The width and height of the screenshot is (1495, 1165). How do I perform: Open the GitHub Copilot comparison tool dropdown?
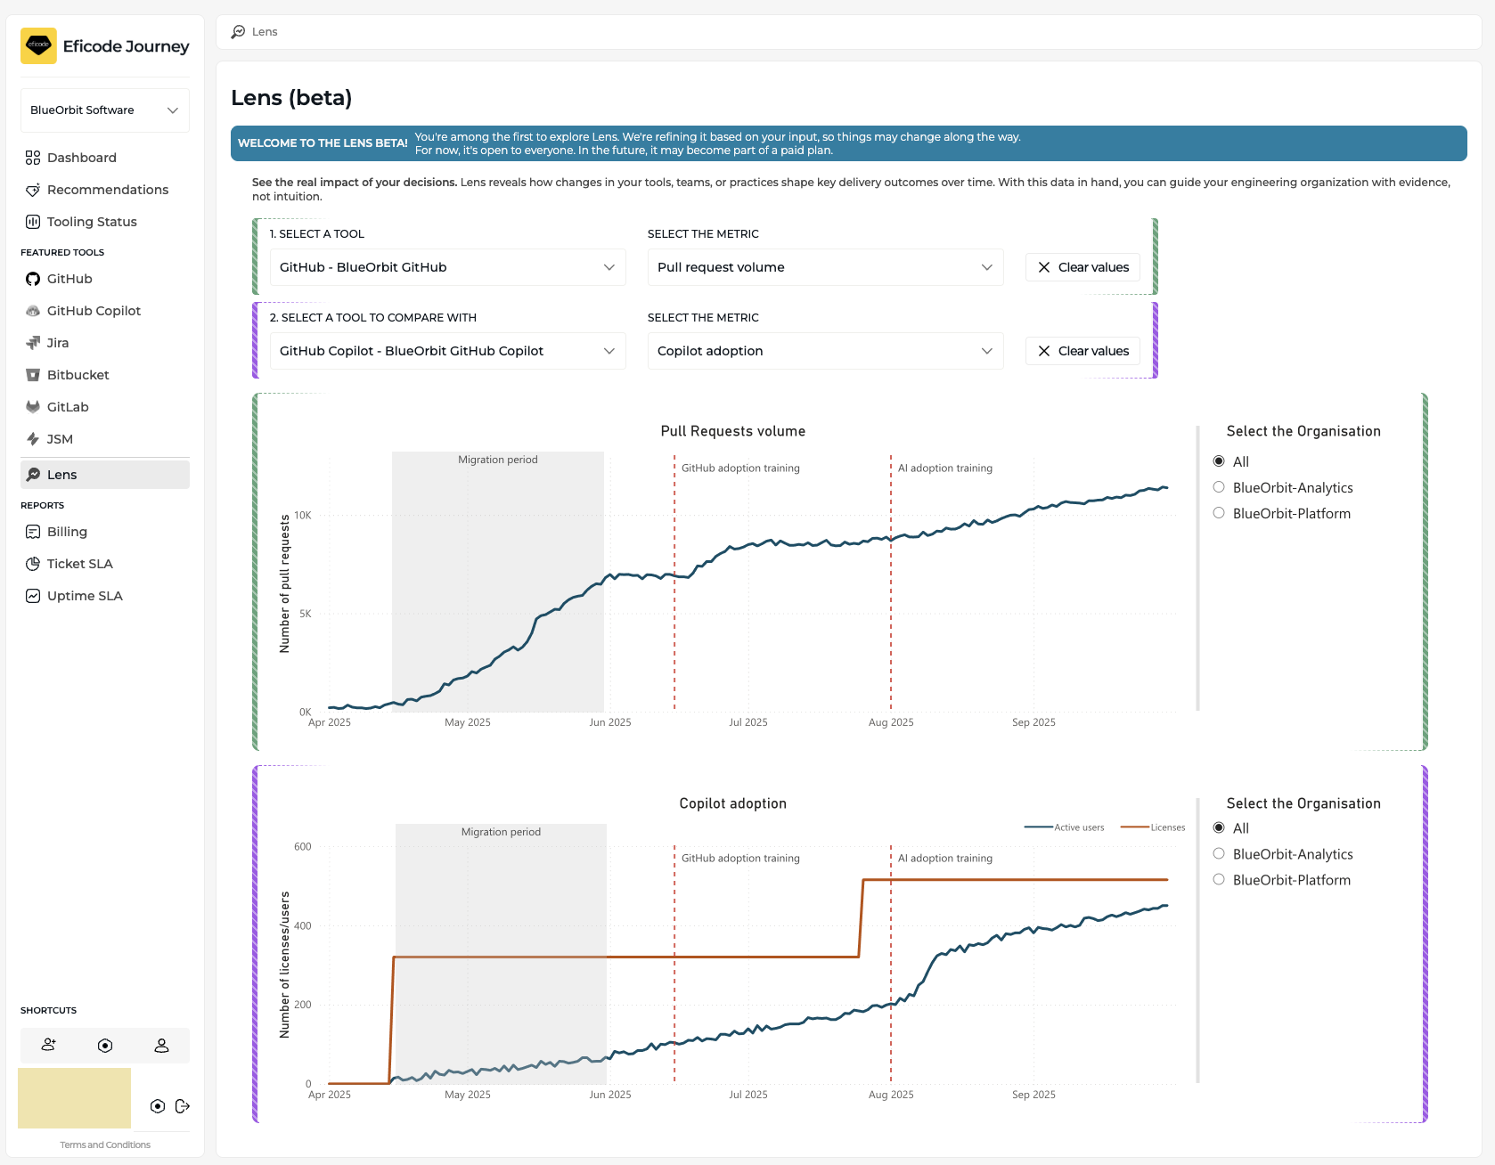447,351
